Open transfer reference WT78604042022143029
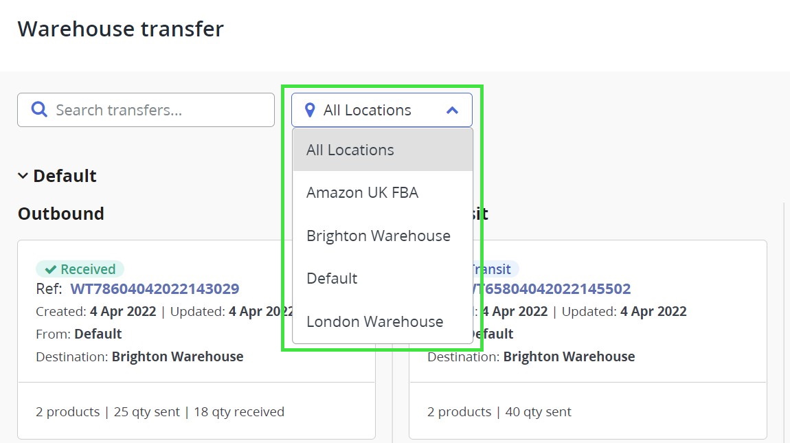The width and height of the screenshot is (790, 443). [x=155, y=288]
